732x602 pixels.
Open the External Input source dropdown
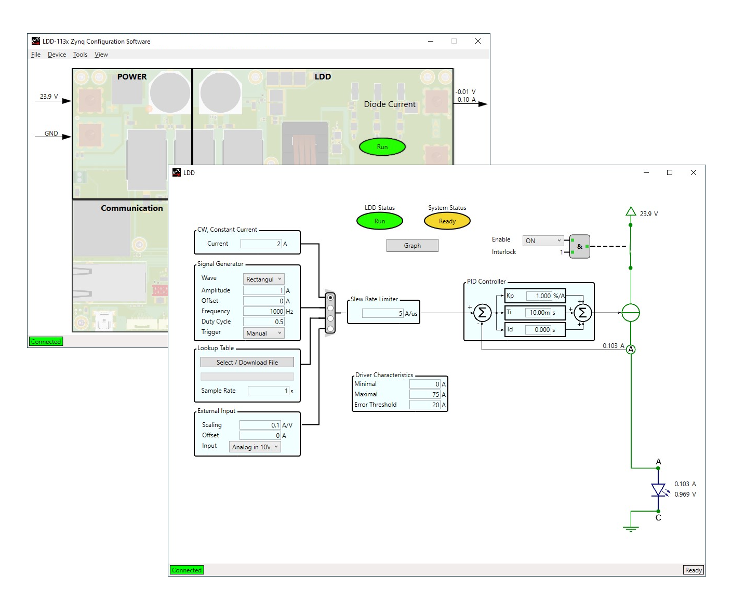255,447
